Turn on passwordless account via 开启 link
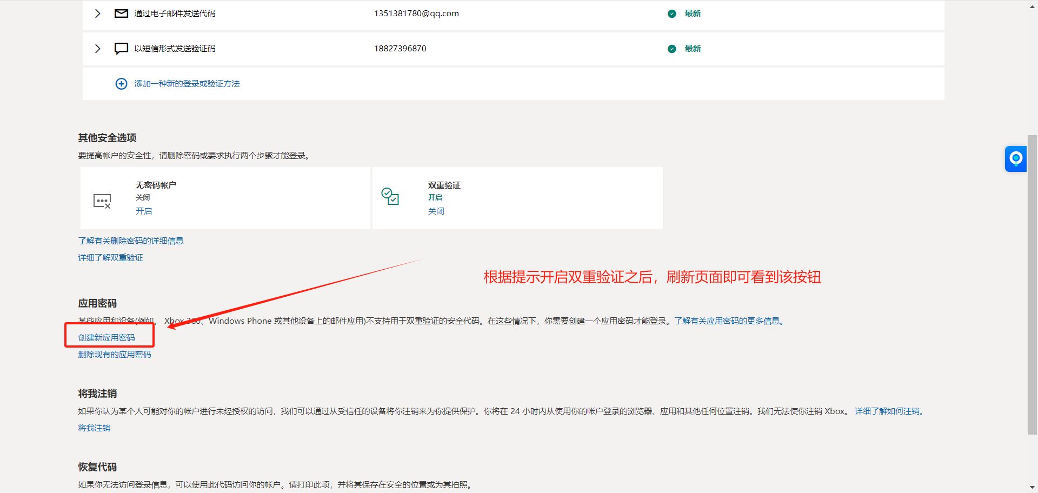Image resolution: width=1038 pixels, height=493 pixels. coord(144,211)
